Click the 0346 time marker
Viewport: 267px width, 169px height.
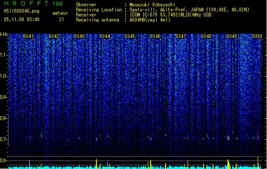(155, 36)
